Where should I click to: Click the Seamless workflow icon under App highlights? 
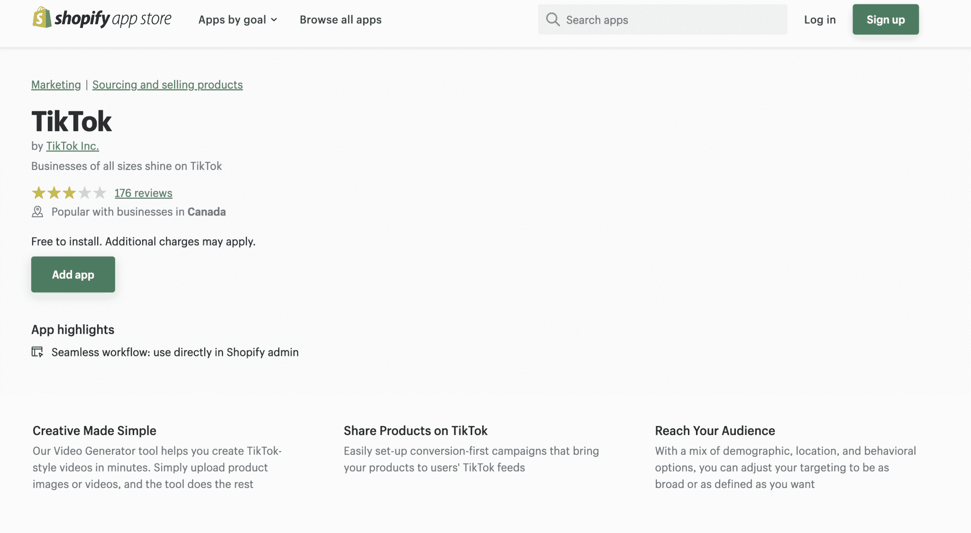click(37, 352)
